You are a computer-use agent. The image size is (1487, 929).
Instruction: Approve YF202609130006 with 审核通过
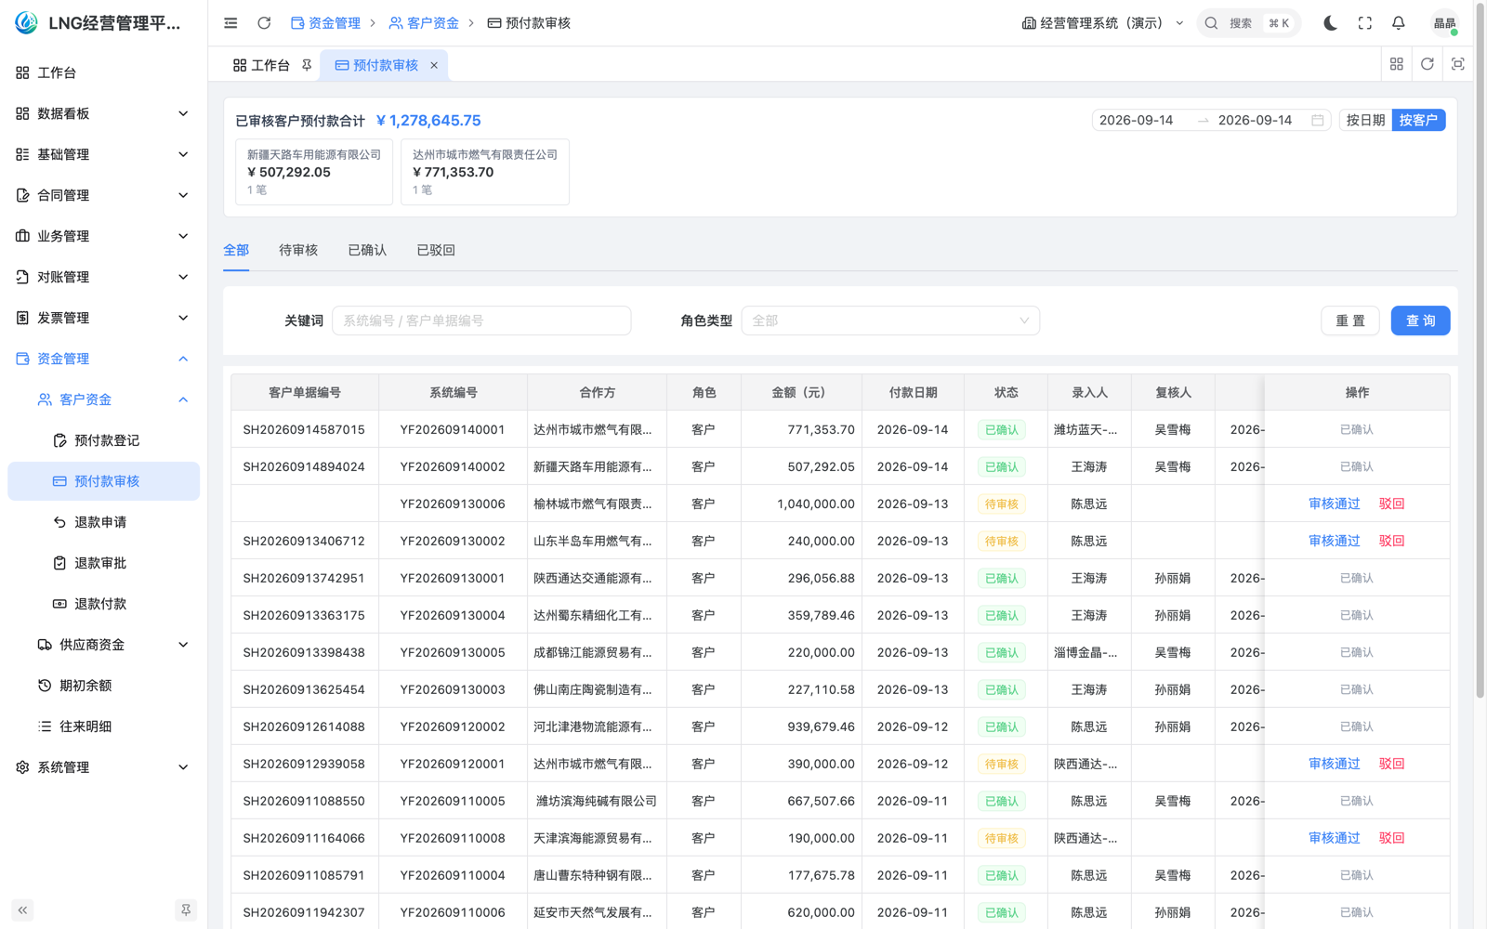(1334, 504)
